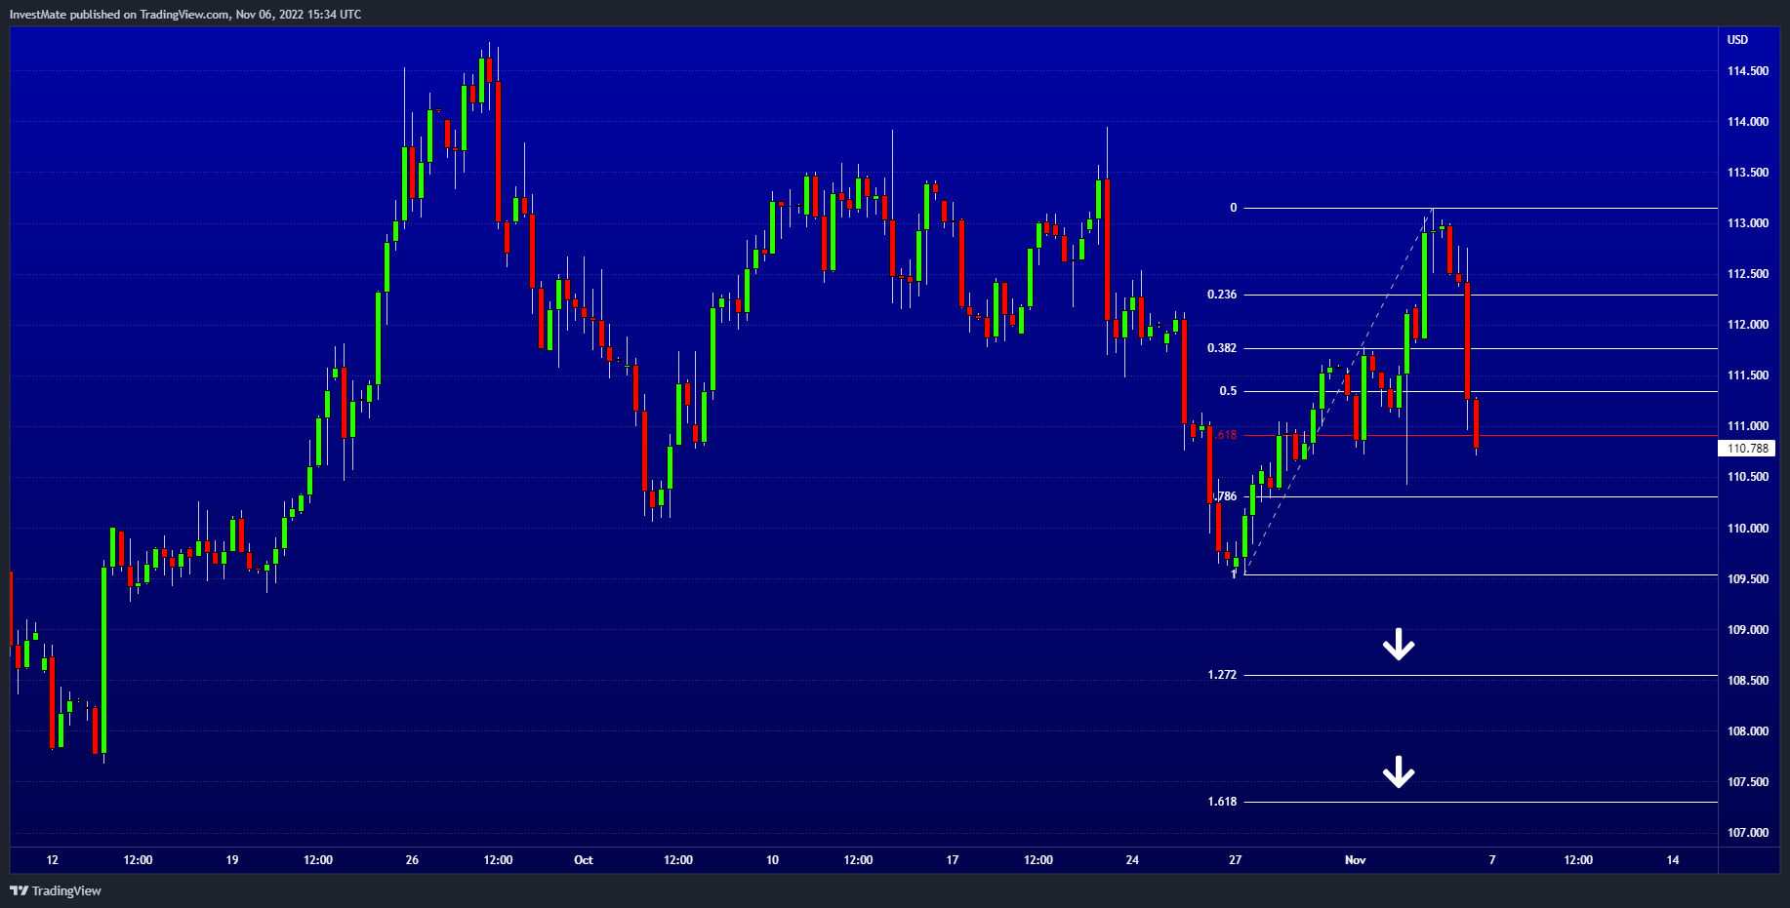This screenshot has width=1790, height=908.
Task: Click the date 19 on the time axis
Action: [x=232, y=860]
